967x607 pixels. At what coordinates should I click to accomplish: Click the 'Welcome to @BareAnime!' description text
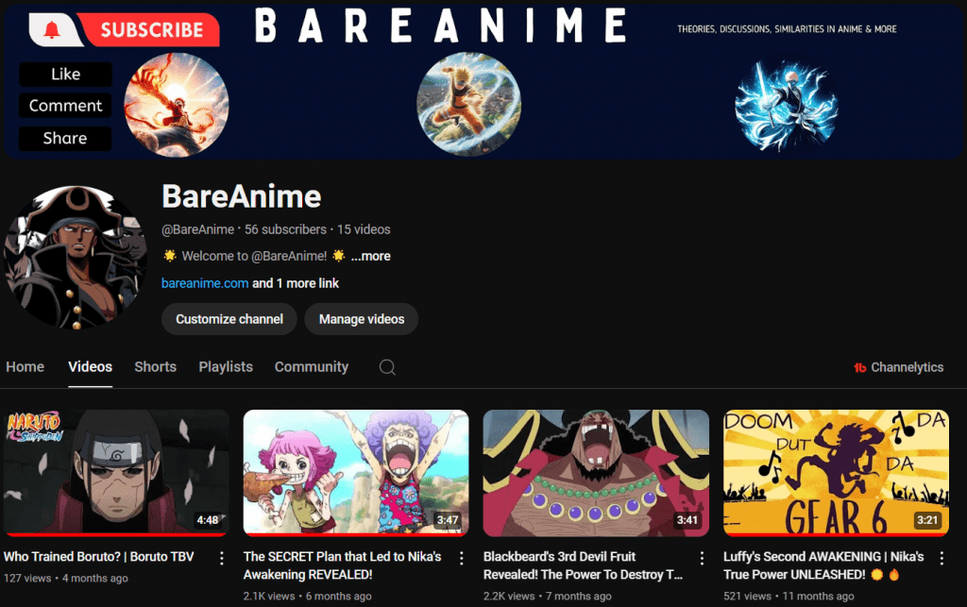click(254, 257)
